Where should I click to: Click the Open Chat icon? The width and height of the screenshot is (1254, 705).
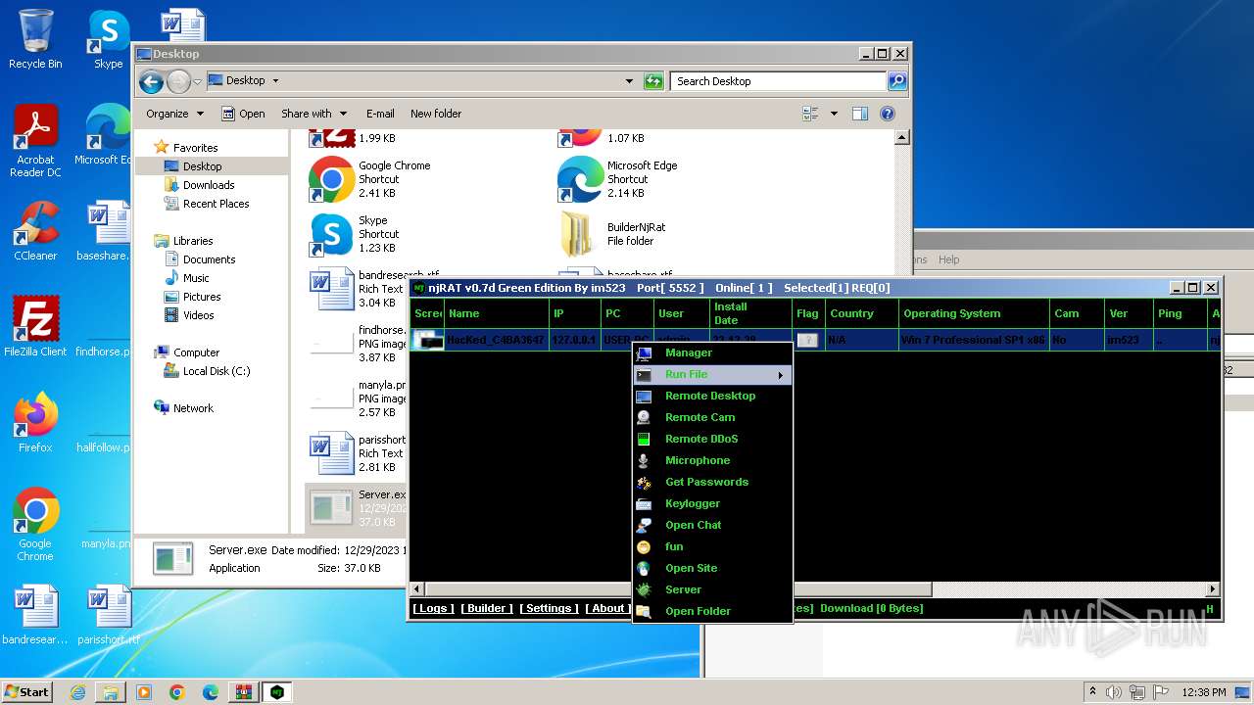(644, 525)
